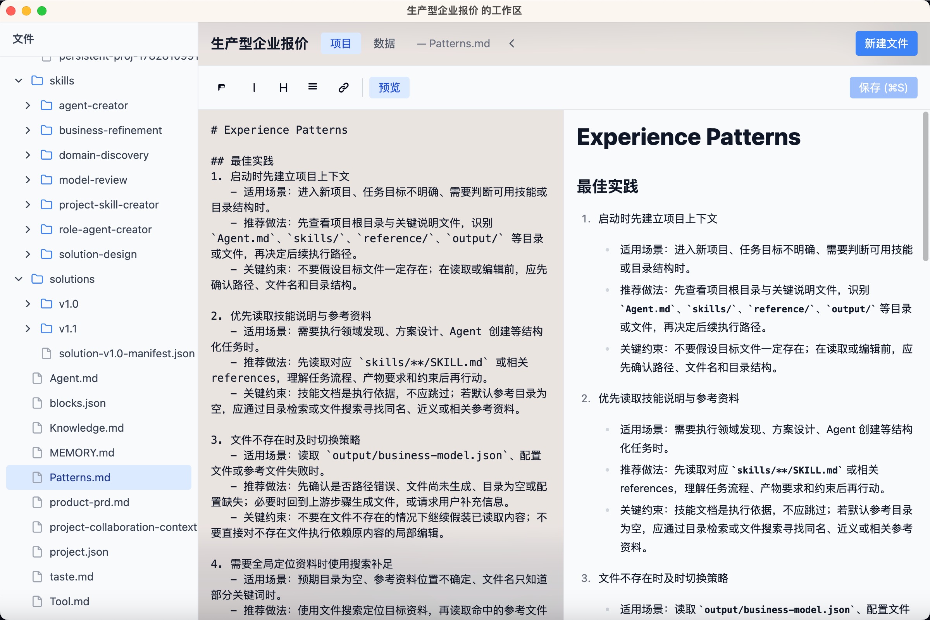930x620 pixels.
Task: Click the solutions folder icon
Action: (x=37, y=279)
